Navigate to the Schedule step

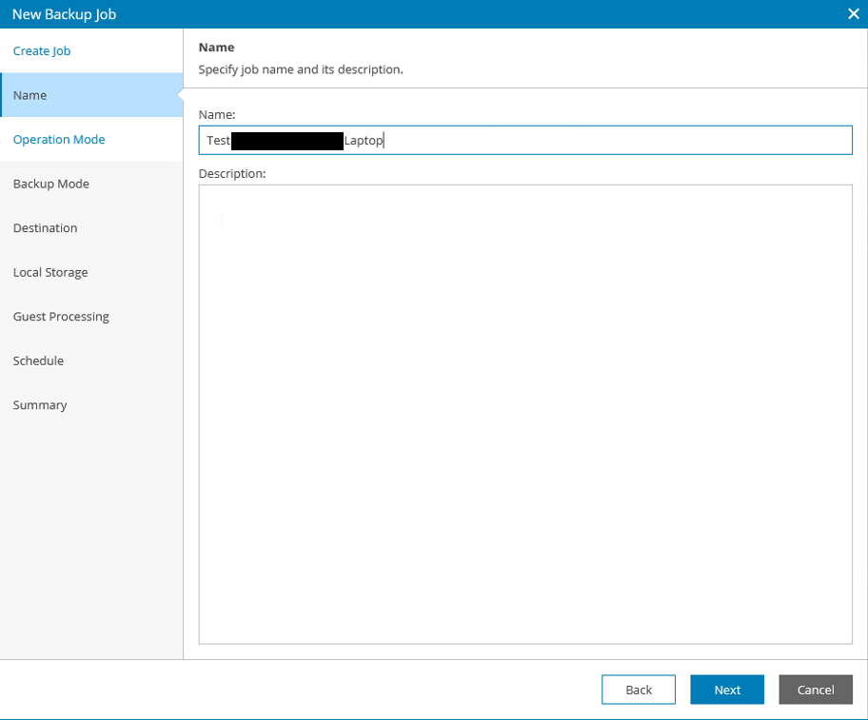(38, 360)
